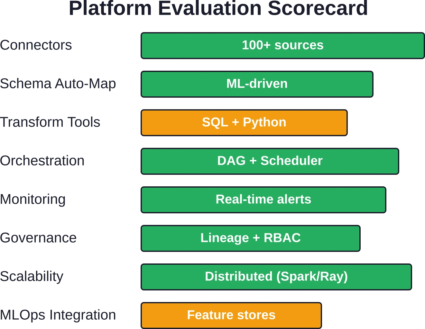Select the 'Scalability' row label

point(32,277)
